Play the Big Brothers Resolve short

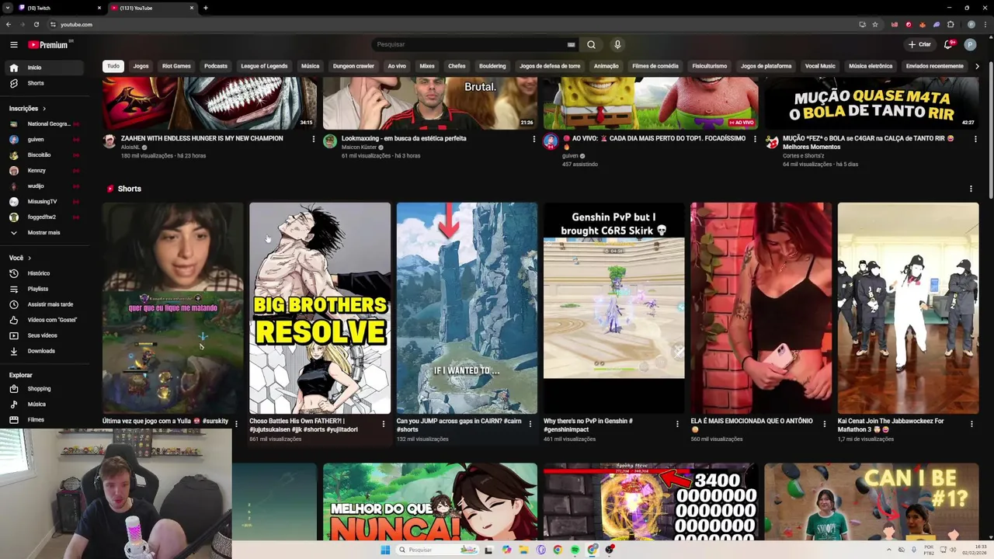pos(320,308)
